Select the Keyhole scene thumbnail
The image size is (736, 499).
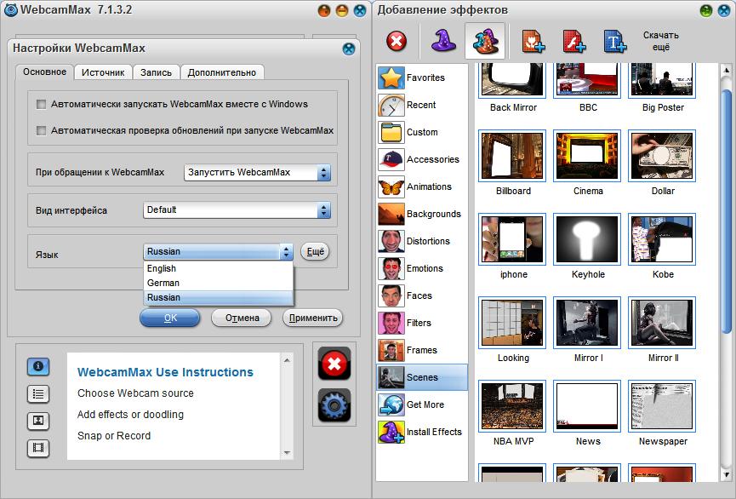(588, 239)
